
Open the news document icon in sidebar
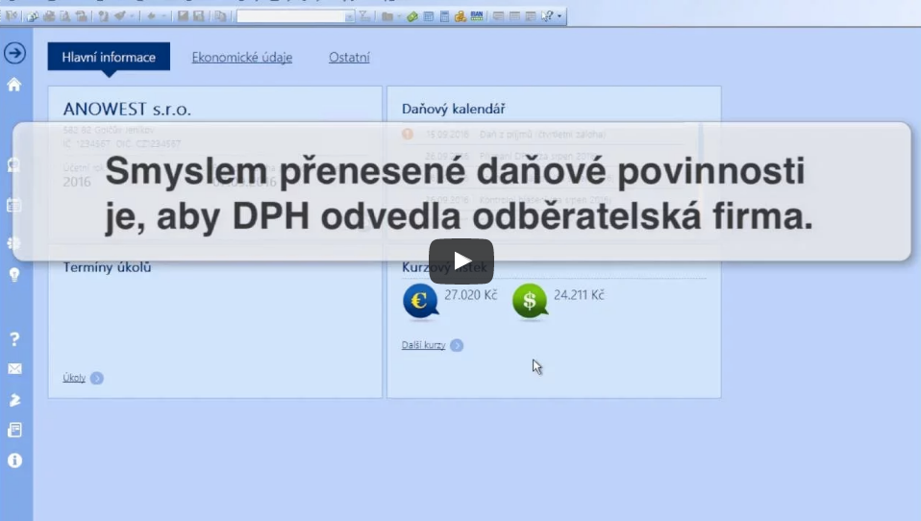point(14,430)
